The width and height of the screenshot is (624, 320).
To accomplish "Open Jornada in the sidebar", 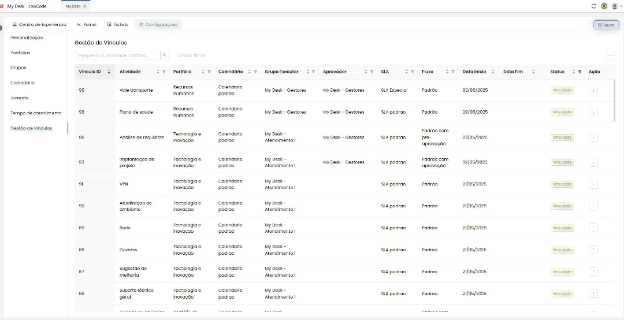I will coord(20,98).
